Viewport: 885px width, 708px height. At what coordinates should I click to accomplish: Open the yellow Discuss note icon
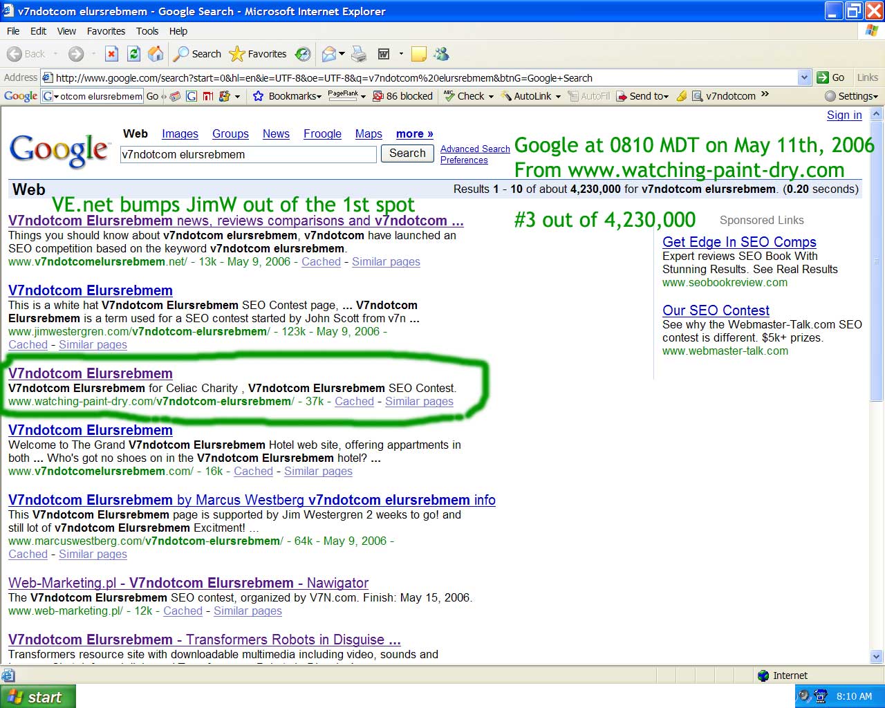(418, 54)
